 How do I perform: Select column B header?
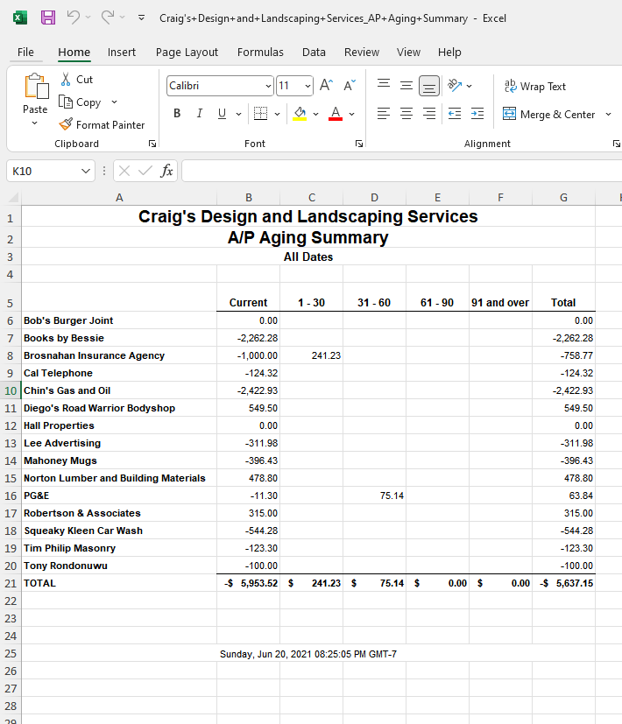[249, 198]
